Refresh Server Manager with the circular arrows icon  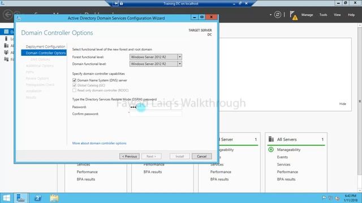(x=278, y=15)
